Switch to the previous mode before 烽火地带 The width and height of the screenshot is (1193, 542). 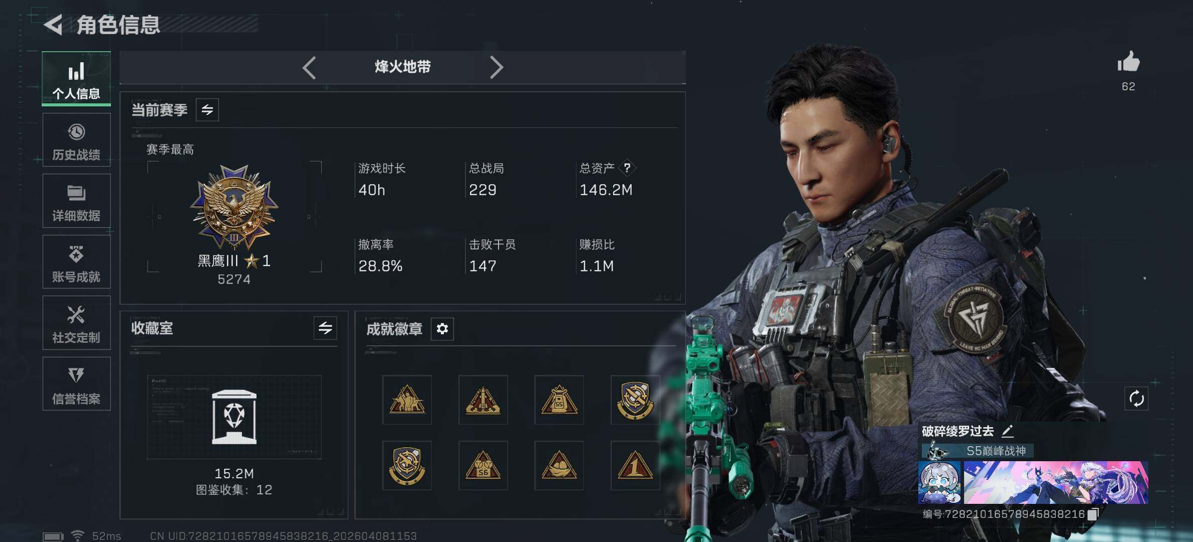click(x=309, y=68)
